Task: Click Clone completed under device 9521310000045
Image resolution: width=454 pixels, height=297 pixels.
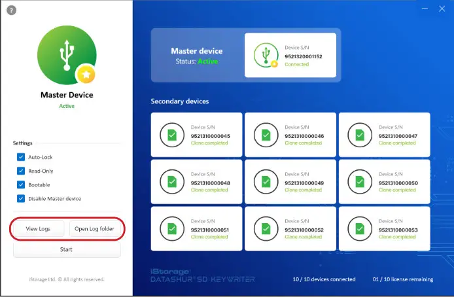Action: (209, 143)
